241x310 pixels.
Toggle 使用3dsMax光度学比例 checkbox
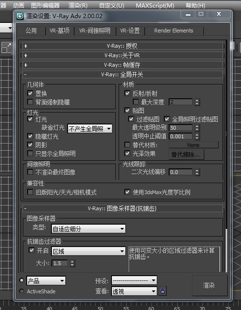pos(127,192)
